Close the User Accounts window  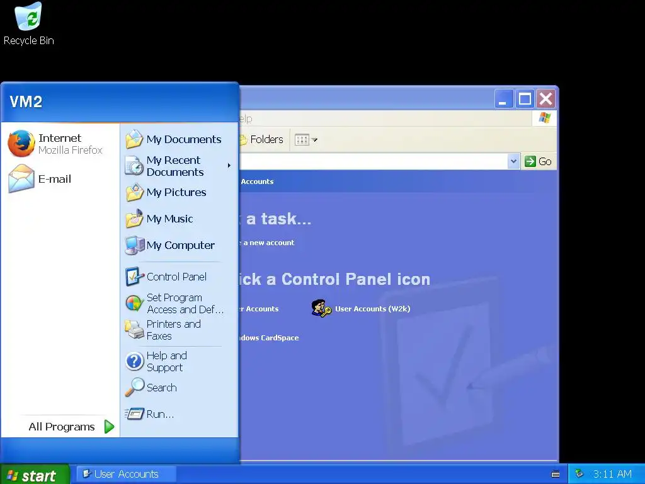[546, 99]
